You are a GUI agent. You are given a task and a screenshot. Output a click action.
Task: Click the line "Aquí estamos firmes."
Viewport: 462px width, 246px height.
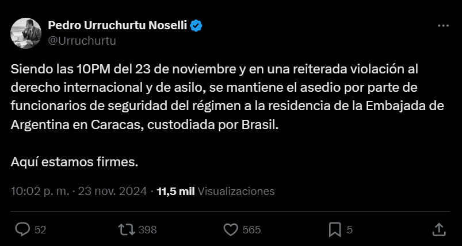click(75, 162)
